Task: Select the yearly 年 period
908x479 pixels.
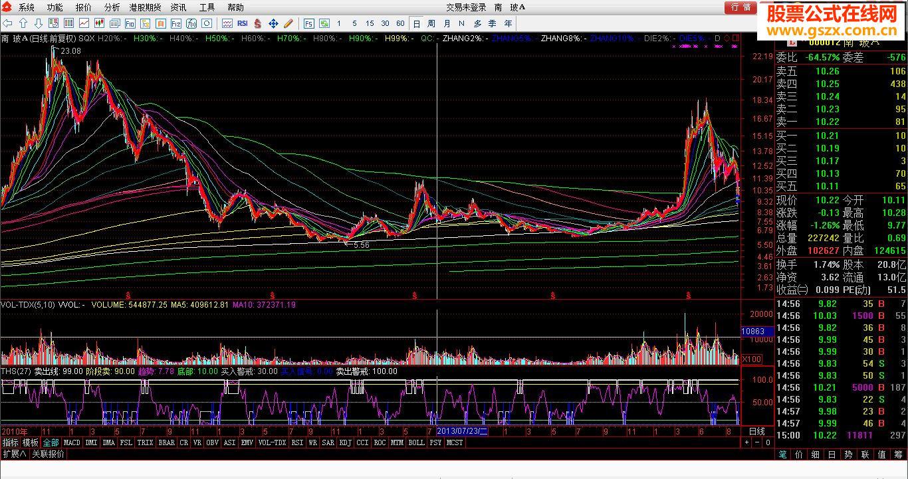Action: [x=508, y=24]
